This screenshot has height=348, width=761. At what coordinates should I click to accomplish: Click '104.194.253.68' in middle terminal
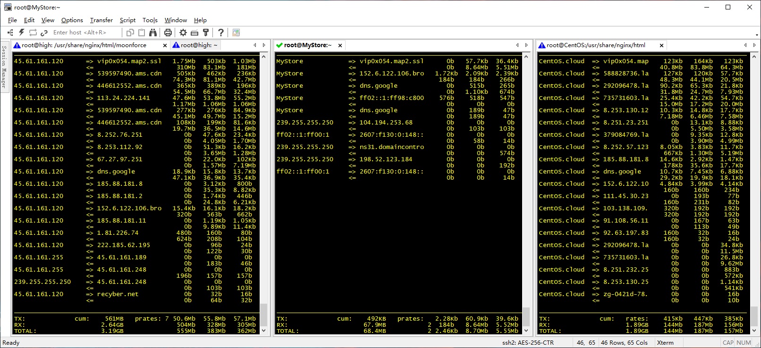pyautogui.click(x=386, y=122)
